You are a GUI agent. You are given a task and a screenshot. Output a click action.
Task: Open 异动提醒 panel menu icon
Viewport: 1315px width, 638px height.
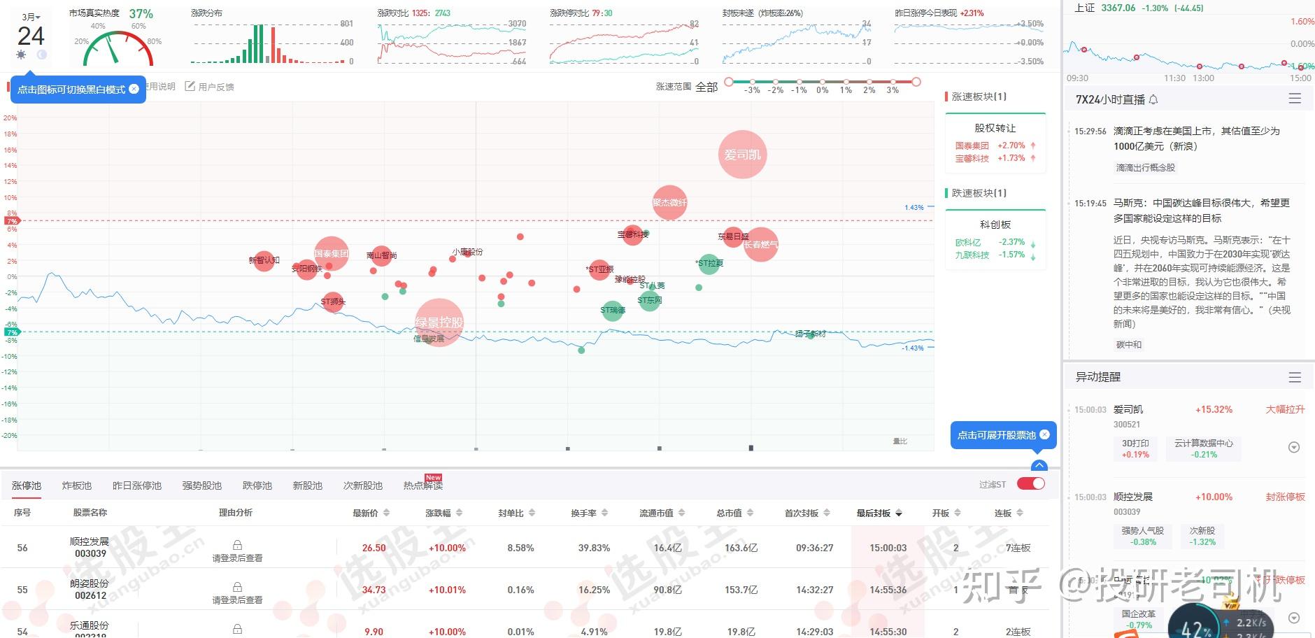[x=1295, y=377]
